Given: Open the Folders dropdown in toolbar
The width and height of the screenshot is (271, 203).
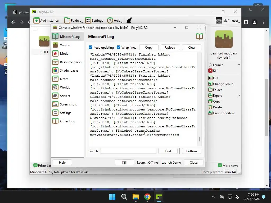Looking at the screenshot, I should [74, 21].
